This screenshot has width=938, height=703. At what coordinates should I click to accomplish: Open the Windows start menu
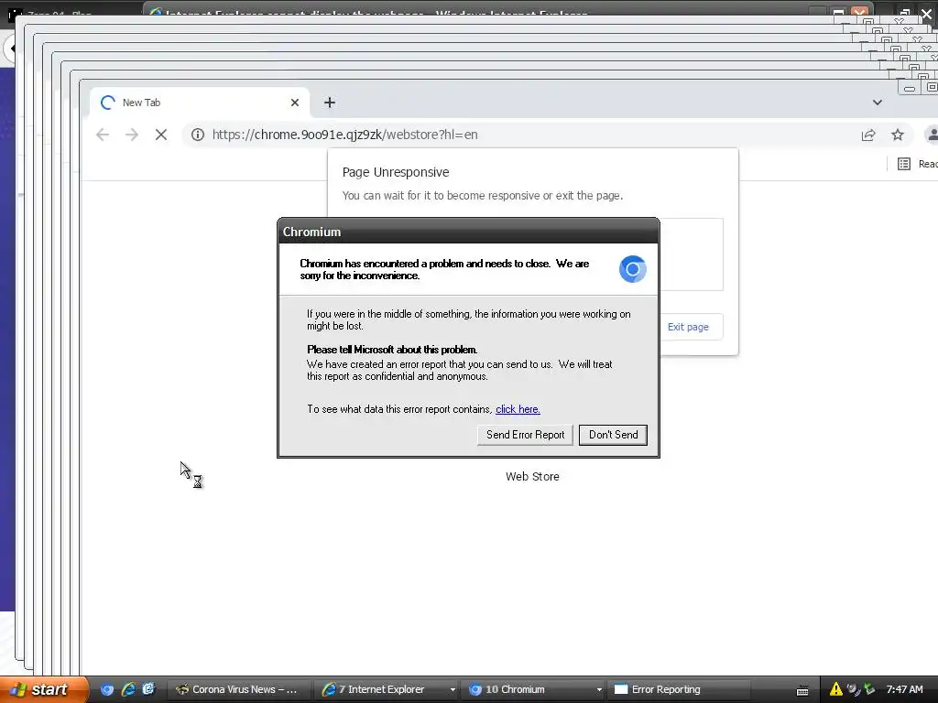[x=44, y=689]
